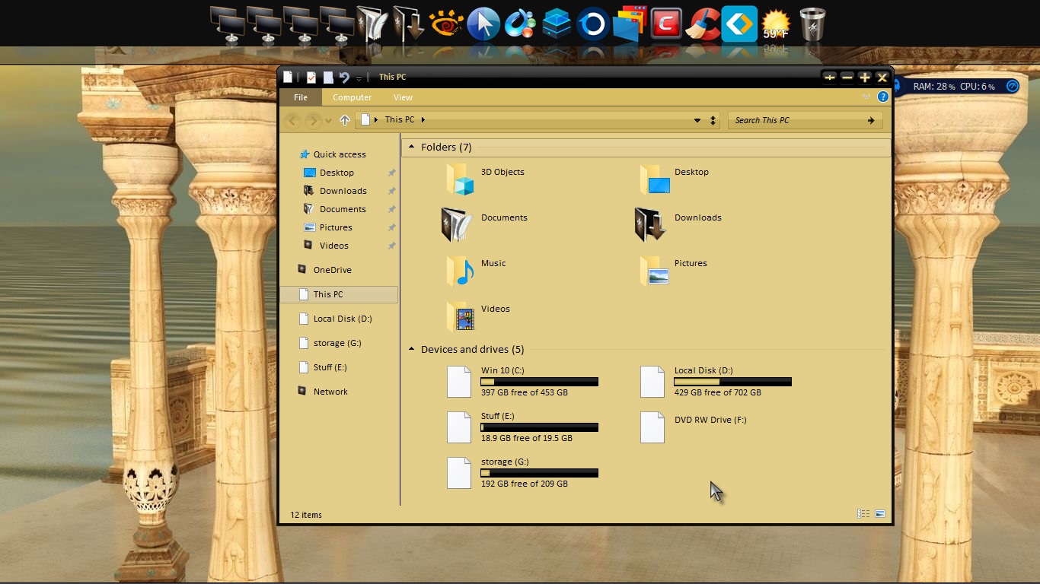This screenshot has width=1040, height=584.
Task: Switch to details view in the status bar
Action: pyautogui.click(x=863, y=513)
